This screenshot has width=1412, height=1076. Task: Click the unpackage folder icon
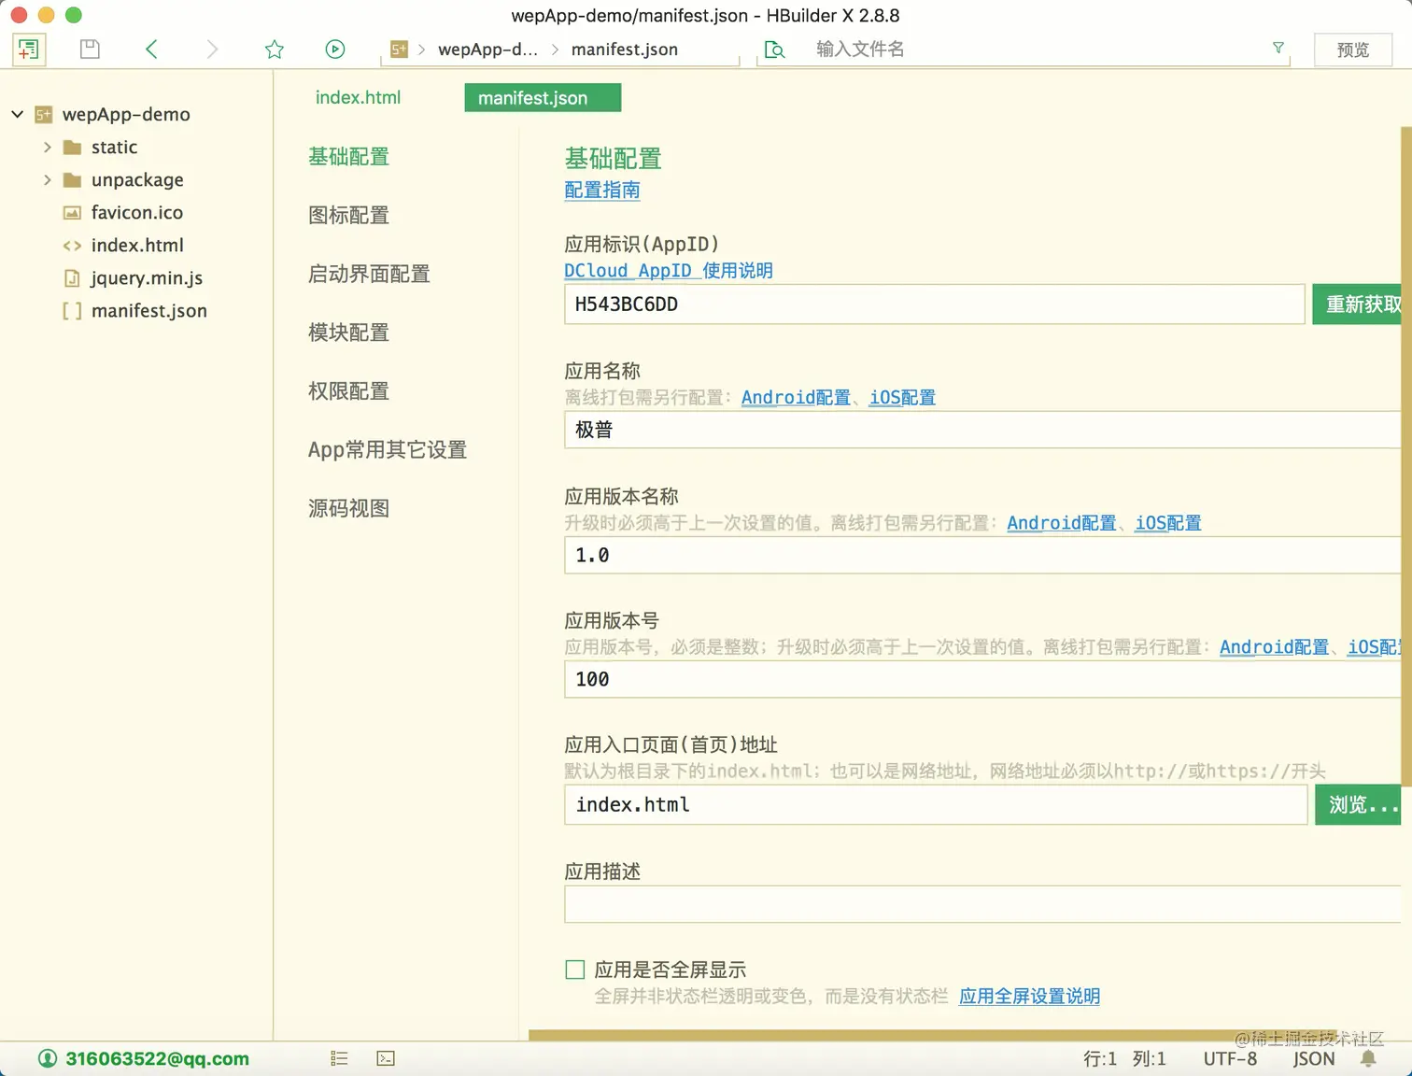[x=72, y=180]
